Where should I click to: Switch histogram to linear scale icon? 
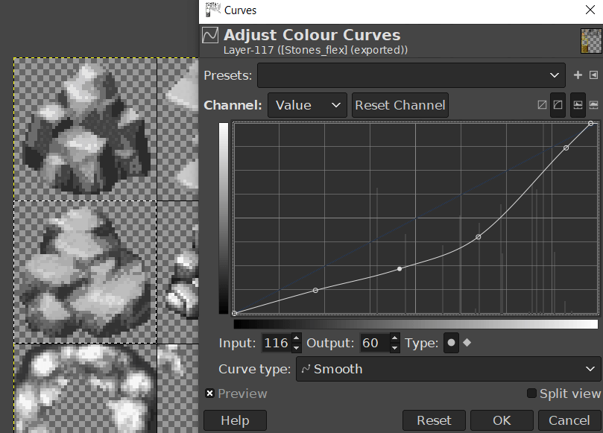578,105
